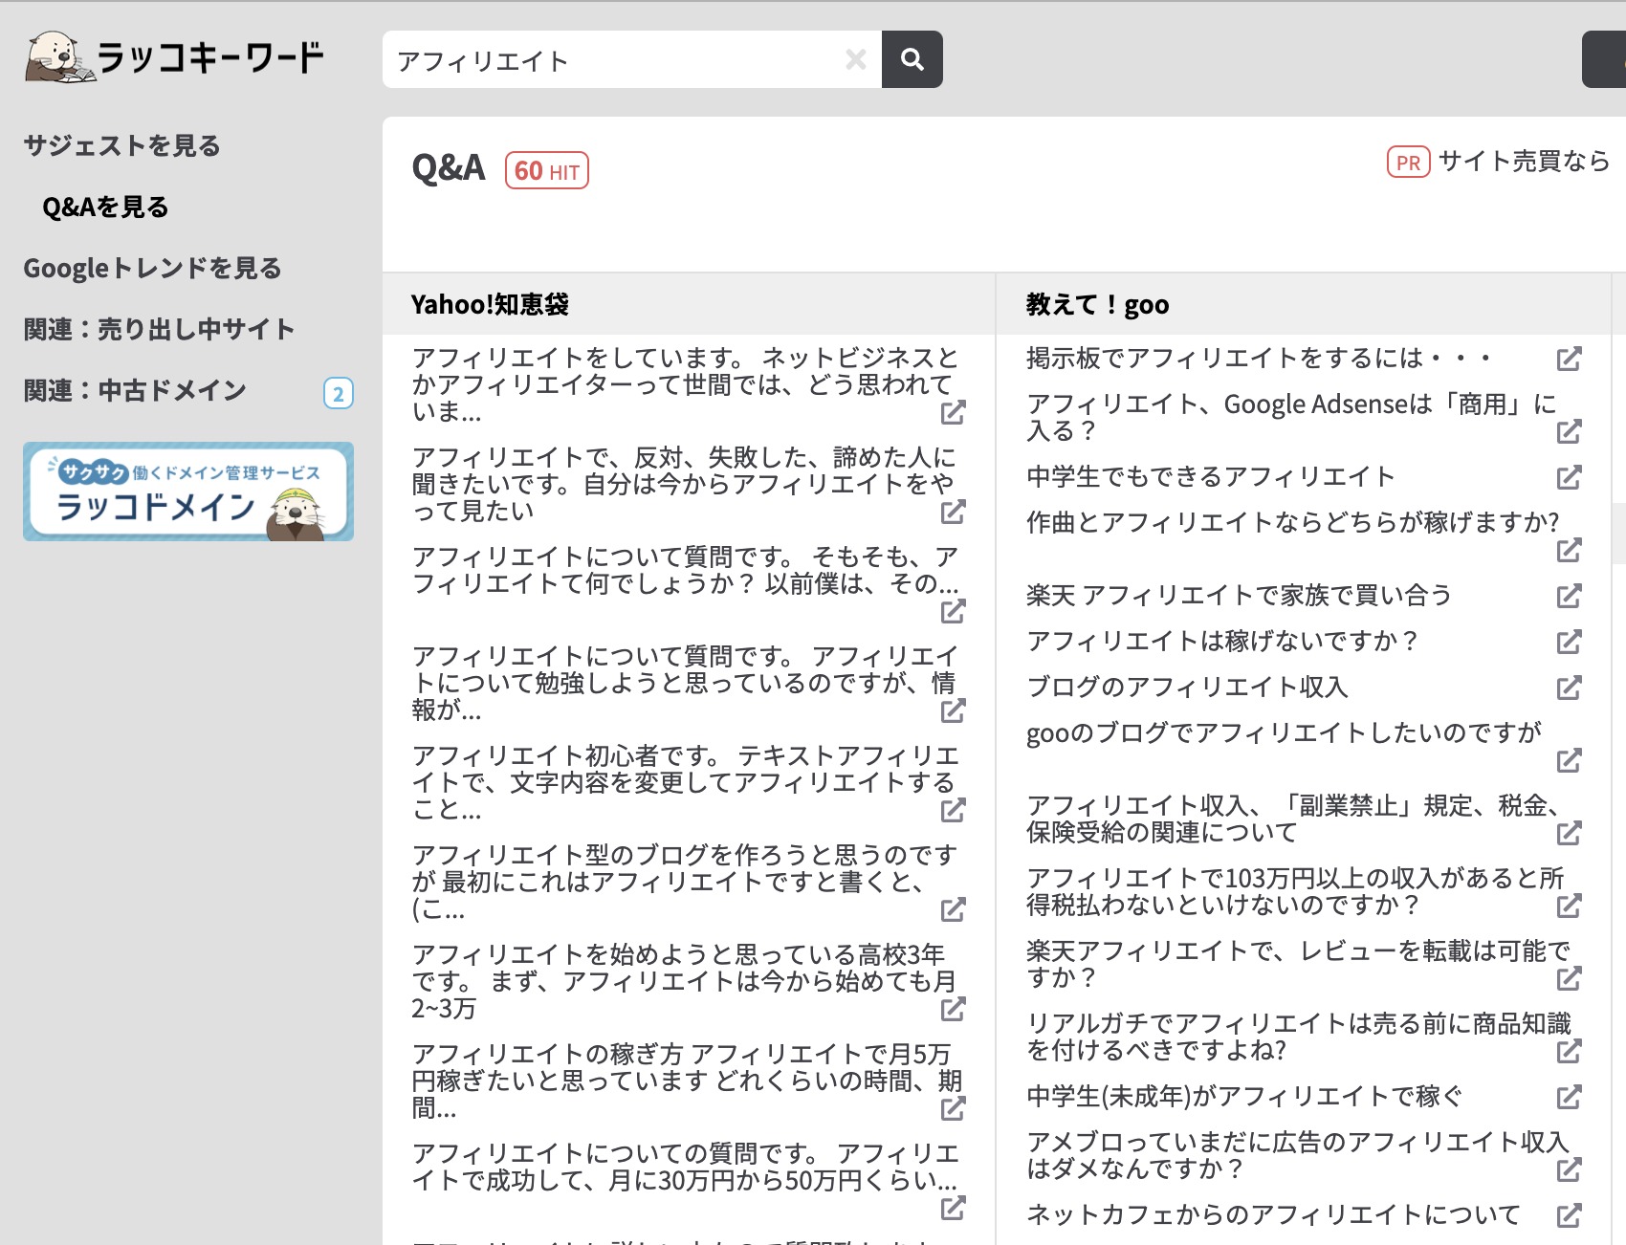Open question ブログのアフィリエイト収入

pyautogui.click(x=1187, y=687)
